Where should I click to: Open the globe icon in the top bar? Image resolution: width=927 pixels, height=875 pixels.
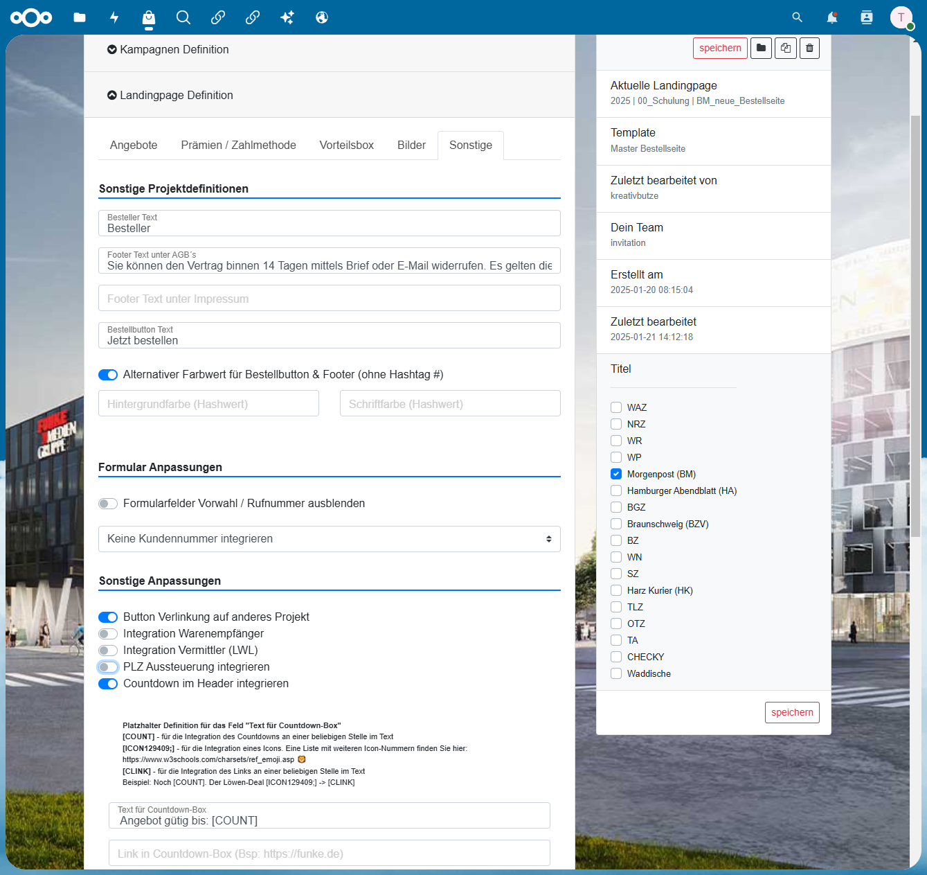tap(322, 17)
